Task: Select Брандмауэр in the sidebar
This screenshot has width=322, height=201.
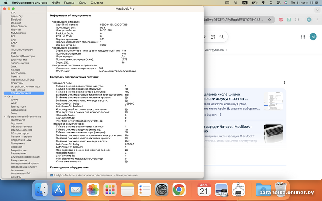Action: tap(19, 107)
